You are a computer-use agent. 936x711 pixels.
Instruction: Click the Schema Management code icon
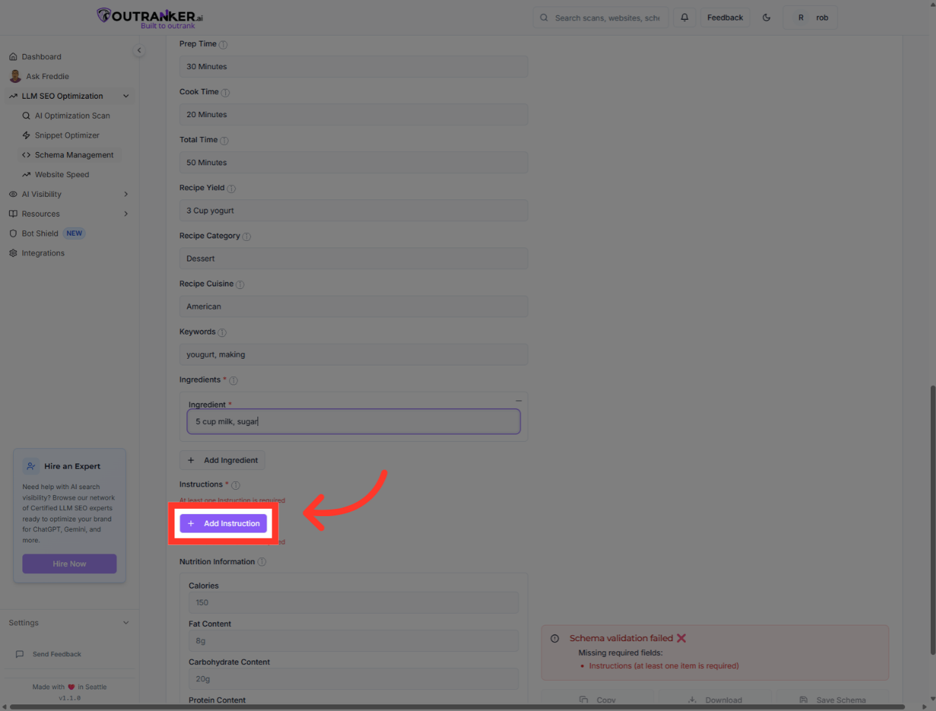tap(26, 155)
